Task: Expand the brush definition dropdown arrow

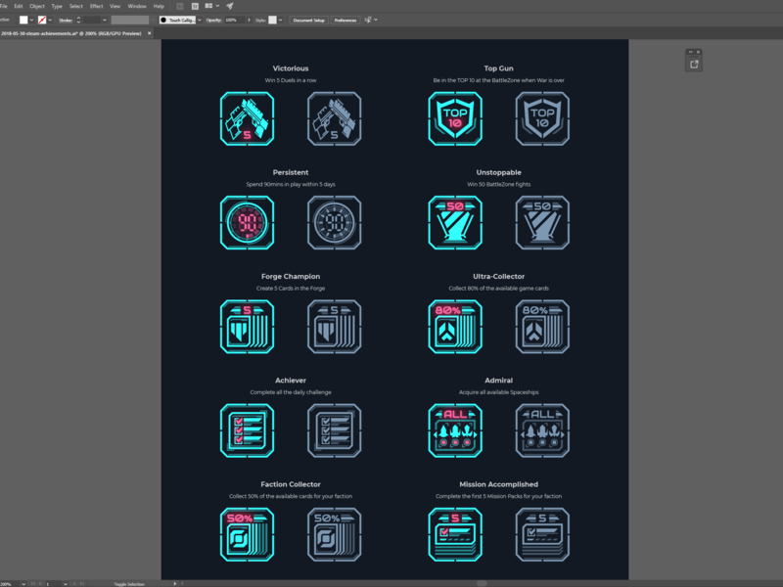Action: [200, 20]
